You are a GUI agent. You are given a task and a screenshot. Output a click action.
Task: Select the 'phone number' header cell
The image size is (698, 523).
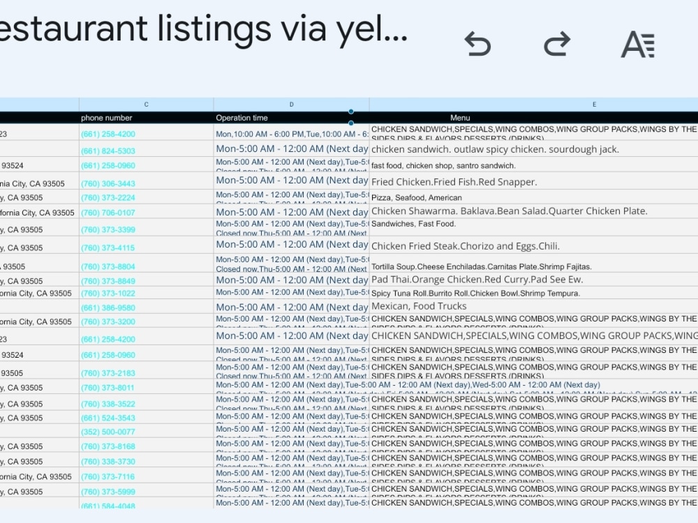[x=147, y=118]
